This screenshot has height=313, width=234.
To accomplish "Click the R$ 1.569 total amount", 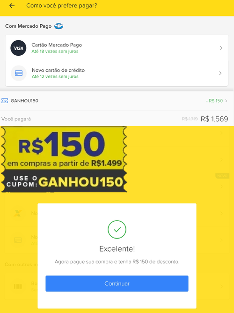I will (214, 119).
